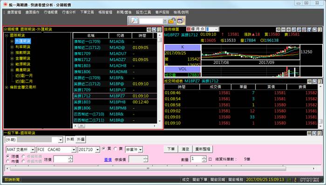The image size is (326, 185).
Task: Click the yellow padlock icon in the toolbar
Action: tap(172, 21)
